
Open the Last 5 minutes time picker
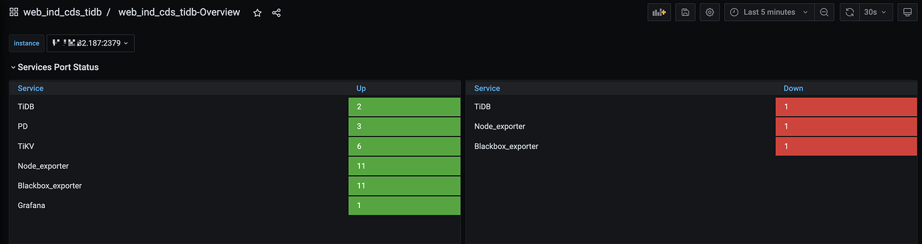click(770, 12)
